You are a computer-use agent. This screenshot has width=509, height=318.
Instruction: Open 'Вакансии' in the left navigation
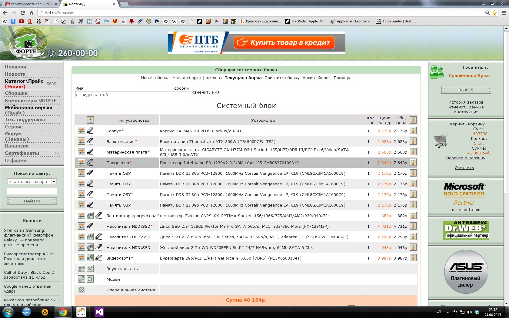17,146
